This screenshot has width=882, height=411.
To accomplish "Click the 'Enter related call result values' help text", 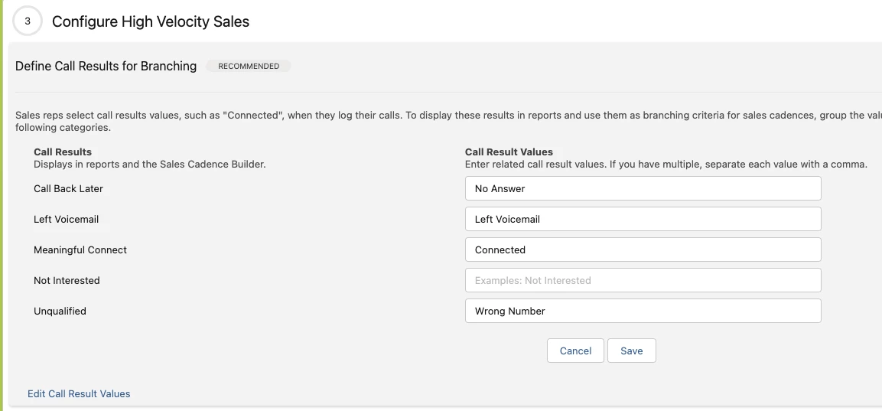I will click(666, 165).
